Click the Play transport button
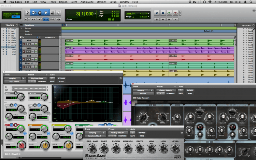Image resolution: width=256 pixels, height=160 pixels. [x=169, y=13]
